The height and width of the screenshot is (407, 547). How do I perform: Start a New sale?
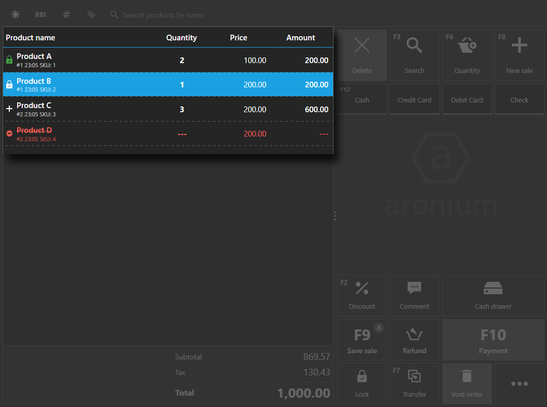(519, 55)
